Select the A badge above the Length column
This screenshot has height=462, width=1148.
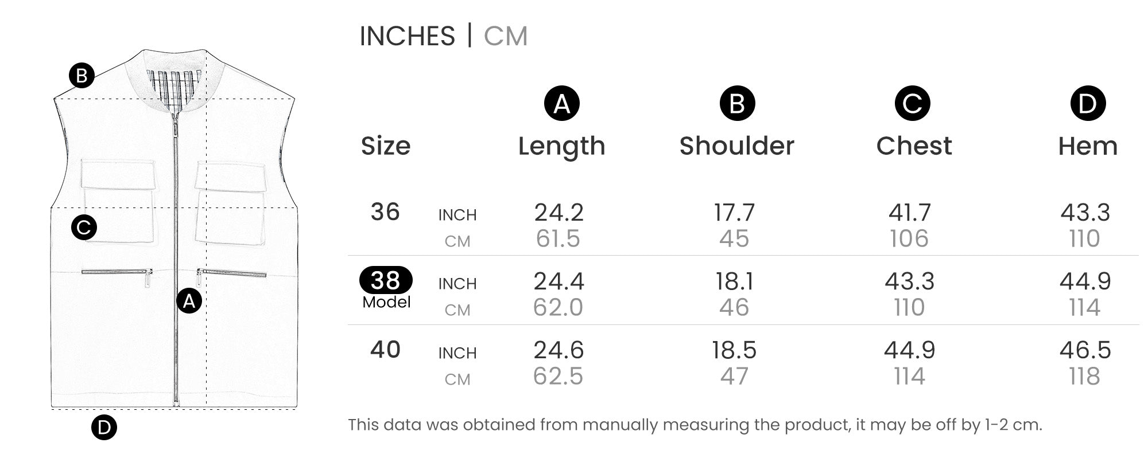click(561, 104)
